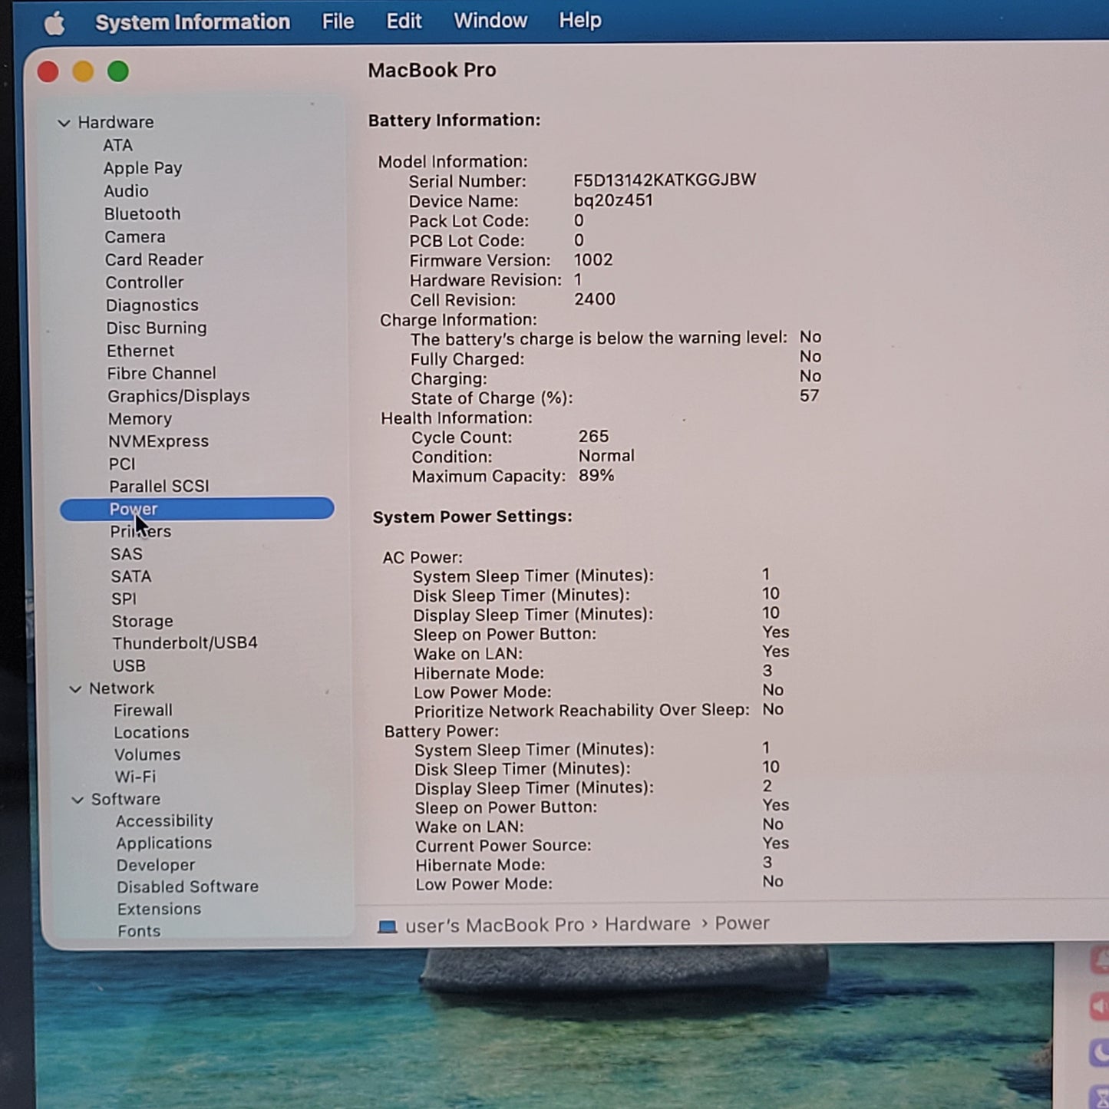Select PCI in the sidebar

(122, 464)
